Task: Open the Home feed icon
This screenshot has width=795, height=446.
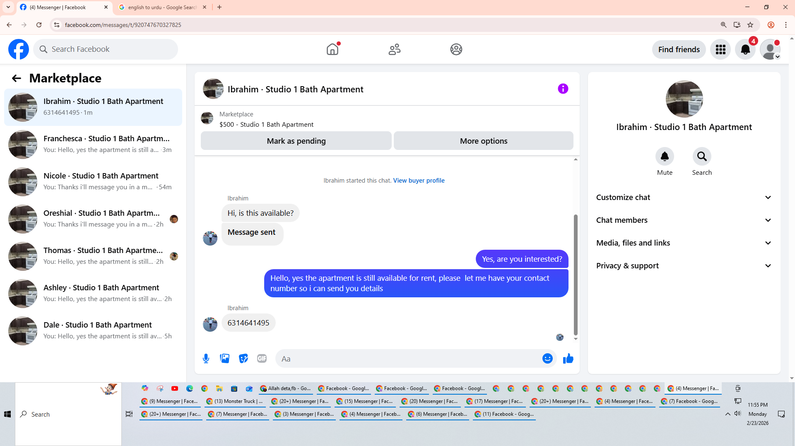Action: pyautogui.click(x=332, y=49)
